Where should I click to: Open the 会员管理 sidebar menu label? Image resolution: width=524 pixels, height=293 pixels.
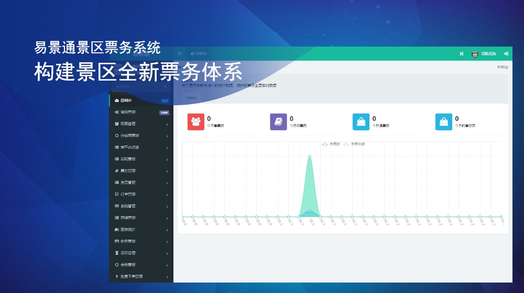click(x=128, y=265)
